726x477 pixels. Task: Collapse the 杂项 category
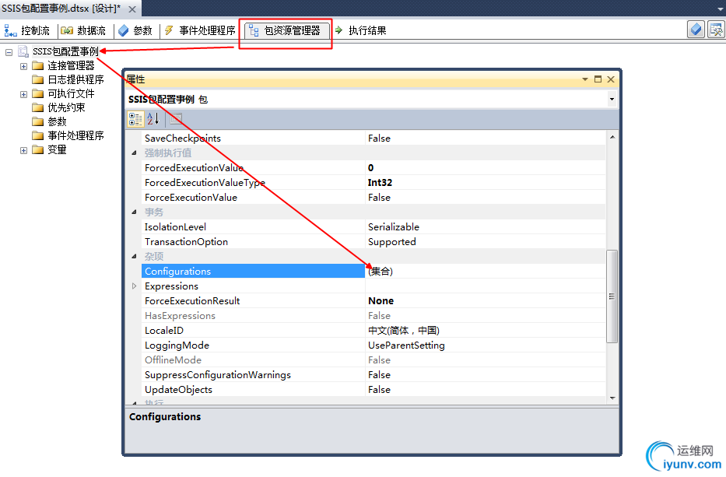coord(134,257)
